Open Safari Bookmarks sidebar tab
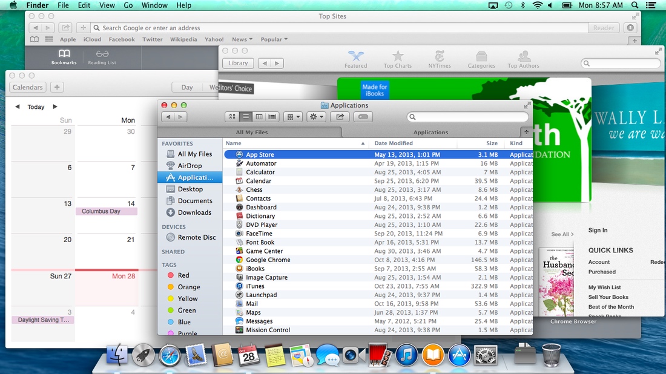Viewport: 666px width, 374px height. [64, 57]
